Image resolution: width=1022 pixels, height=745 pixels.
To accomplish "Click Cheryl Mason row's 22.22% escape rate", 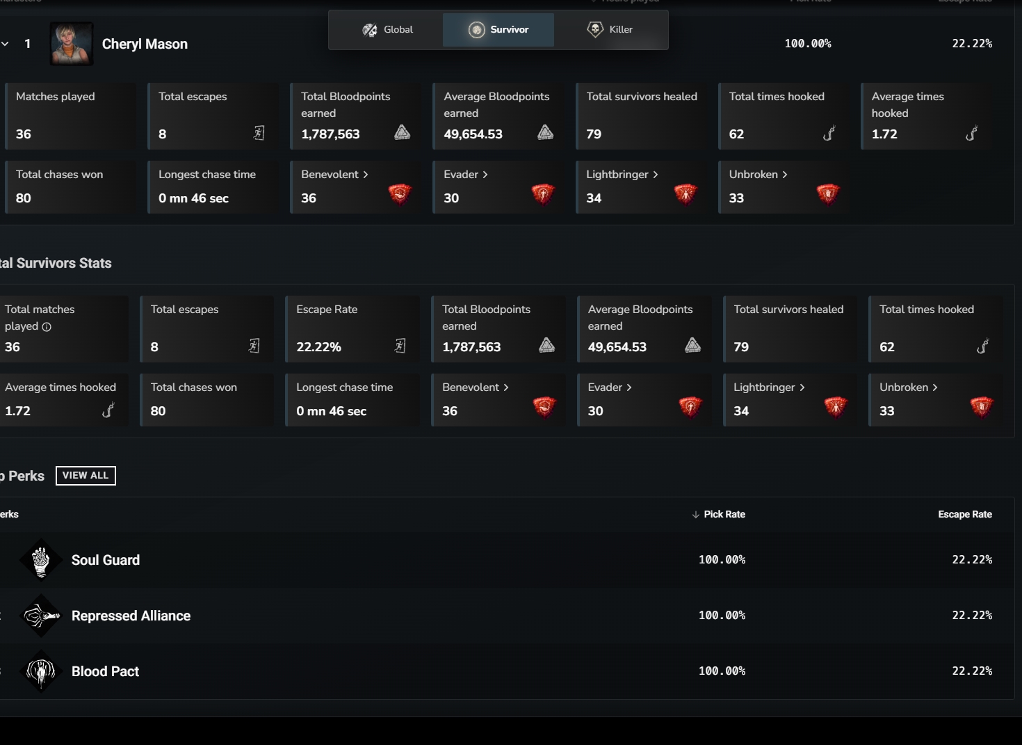I will pyautogui.click(x=972, y=44).
